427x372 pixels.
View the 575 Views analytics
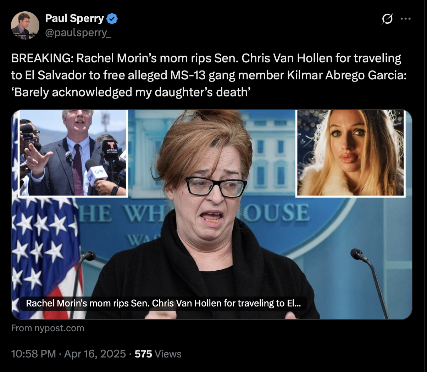tap(158, 354)
